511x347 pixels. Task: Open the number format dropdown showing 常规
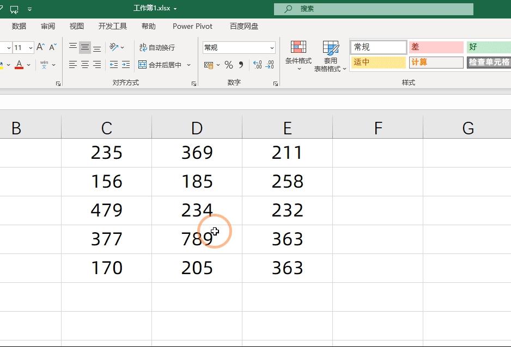pos(239,47)
